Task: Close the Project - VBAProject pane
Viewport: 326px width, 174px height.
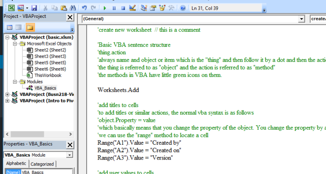Action: pyautogui.click(x=70, y=17)
